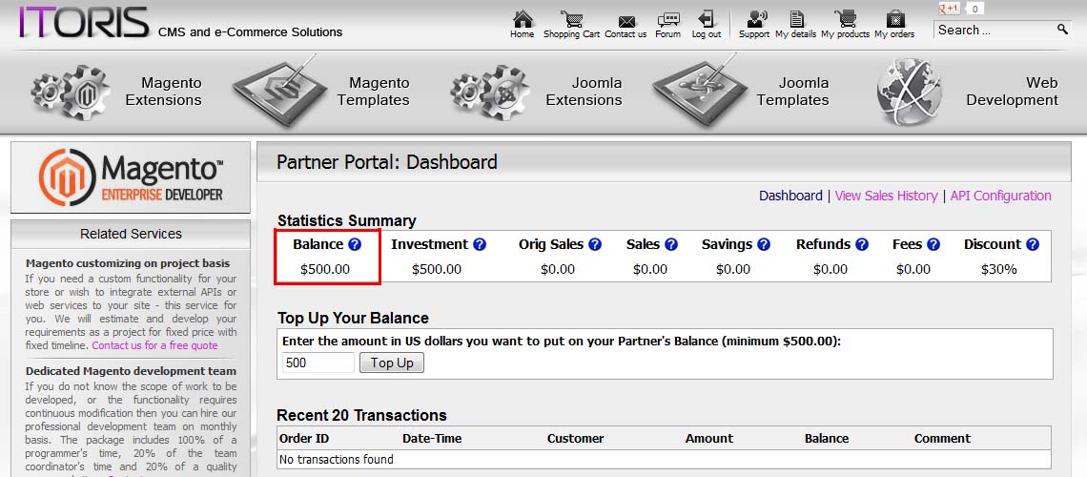The image size is (1087, 477).
Task: Click the Balance help question icon
Action: [x=355, y=244]
